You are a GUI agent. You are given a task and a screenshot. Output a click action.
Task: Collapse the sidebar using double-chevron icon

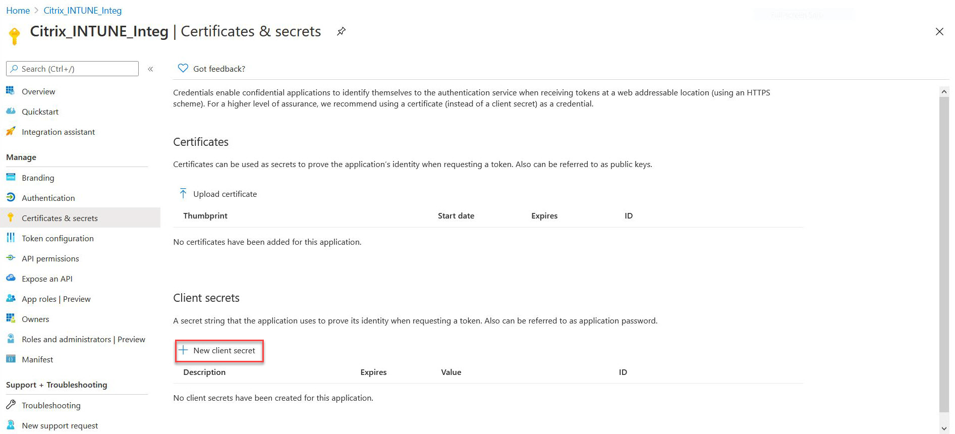pyautogui.click(x=150, y=69)
